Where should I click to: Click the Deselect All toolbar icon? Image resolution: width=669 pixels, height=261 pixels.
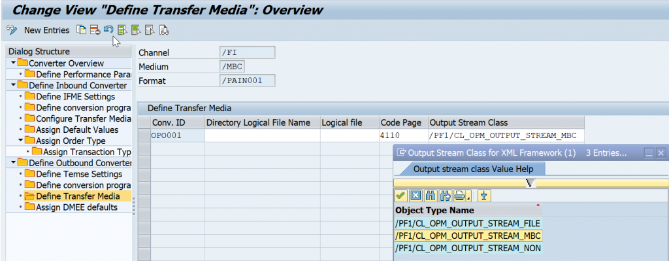coord(150,30)
